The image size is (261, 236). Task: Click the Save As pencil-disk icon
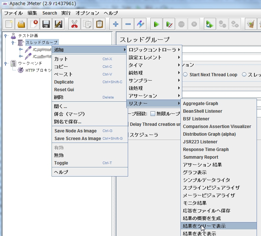coord(59,24)
